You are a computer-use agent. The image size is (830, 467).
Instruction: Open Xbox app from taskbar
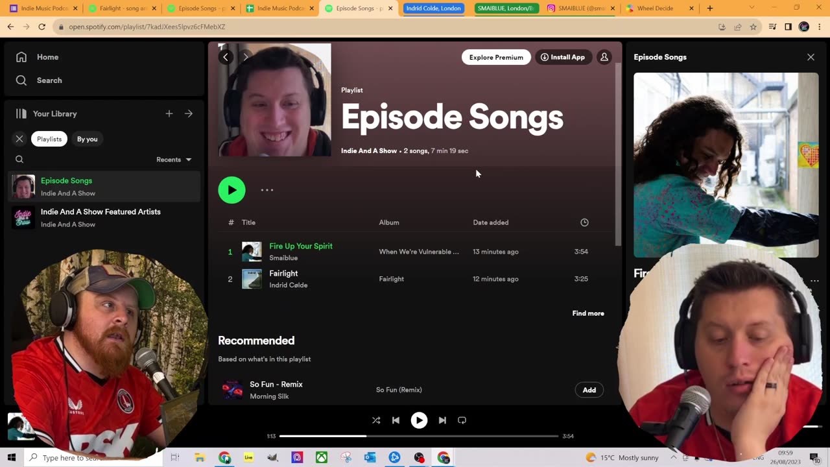(x=321, y=458)
